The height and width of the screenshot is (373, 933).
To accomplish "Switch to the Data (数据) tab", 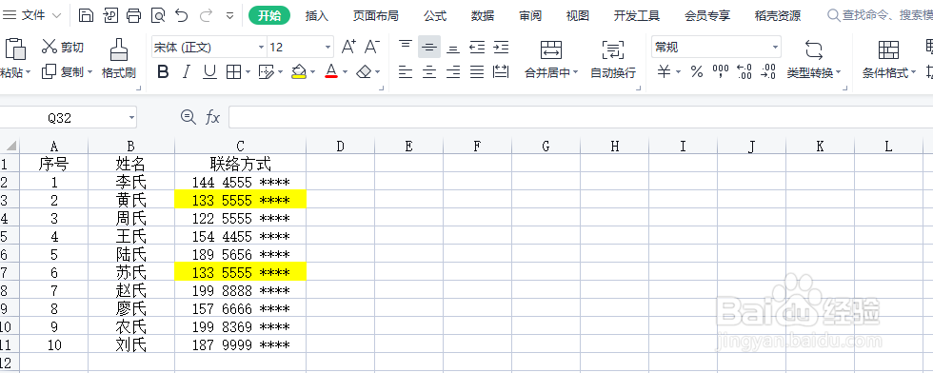I will (x=483, y=16).
